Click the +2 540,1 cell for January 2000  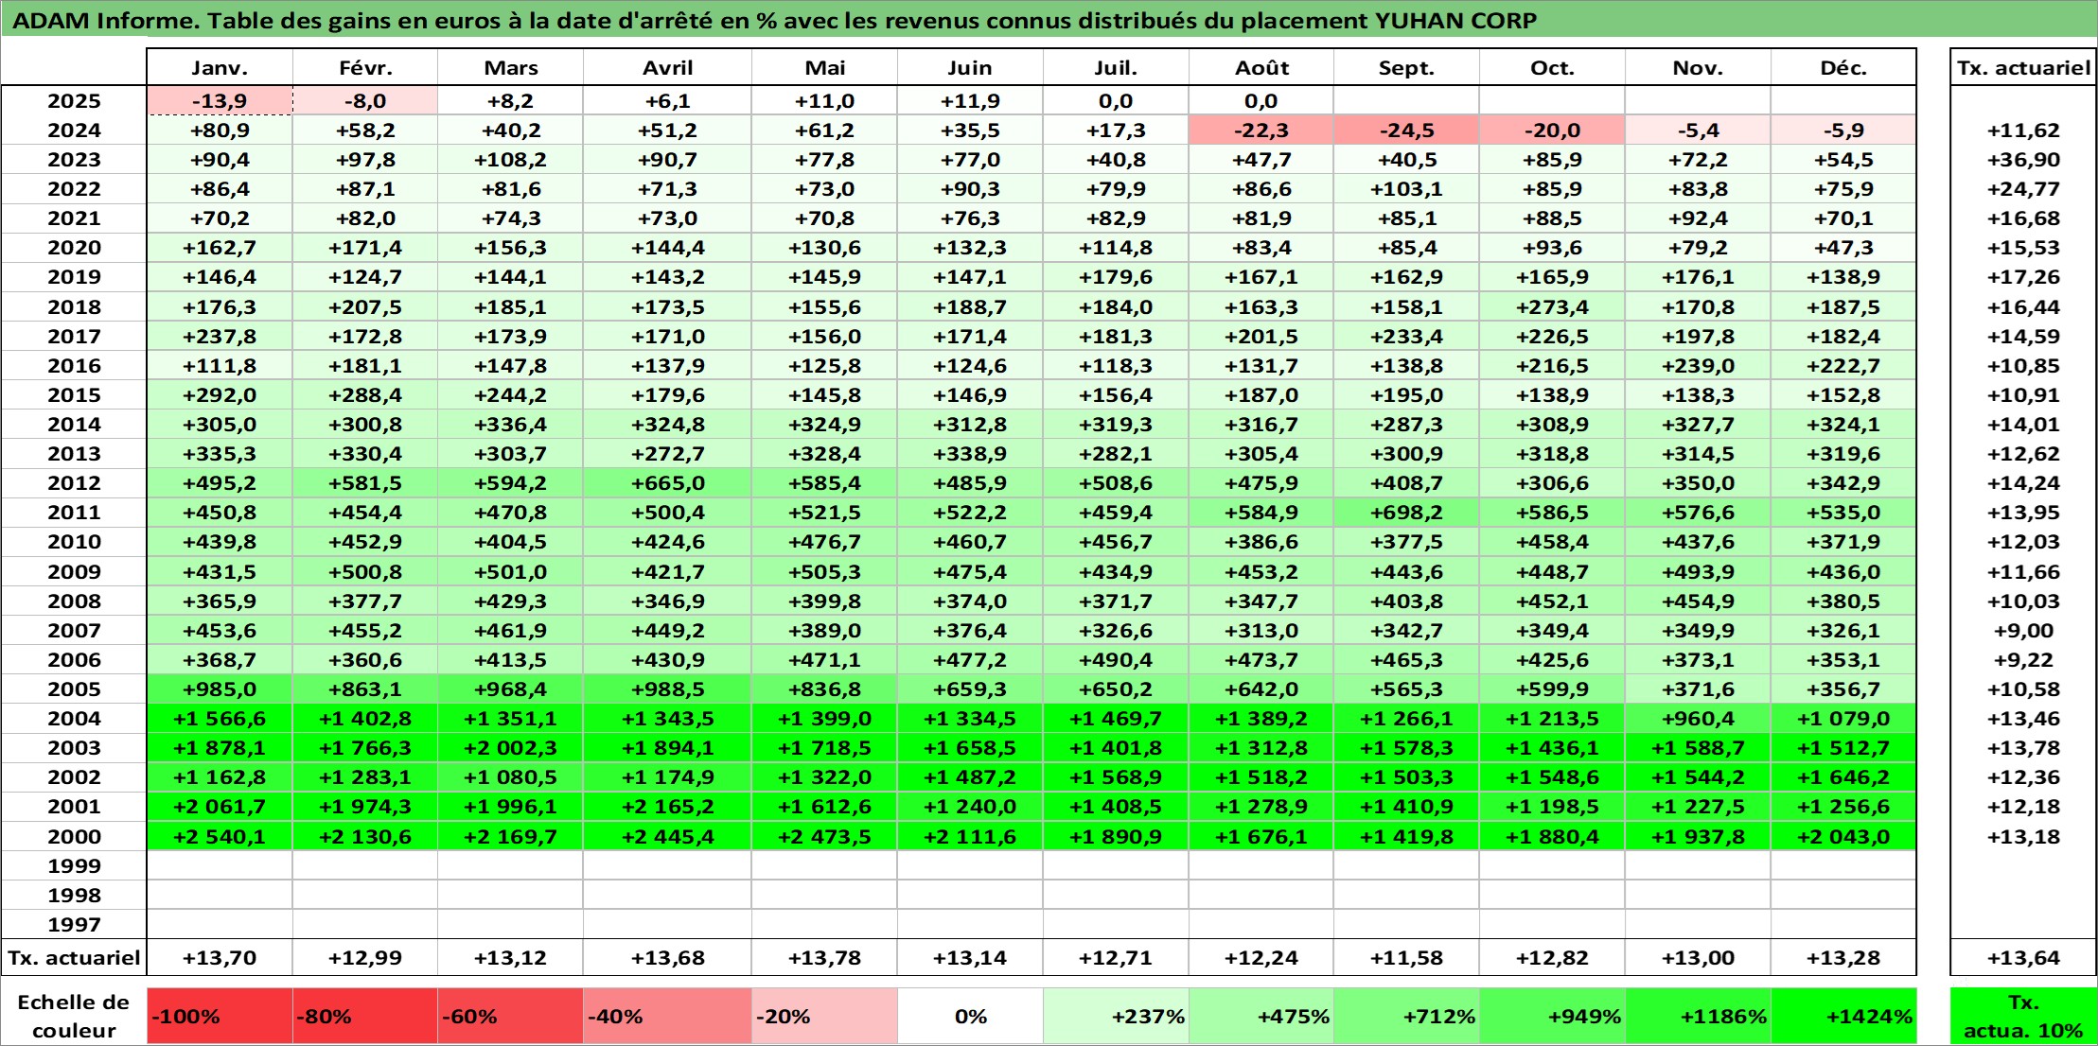point(220,837)
